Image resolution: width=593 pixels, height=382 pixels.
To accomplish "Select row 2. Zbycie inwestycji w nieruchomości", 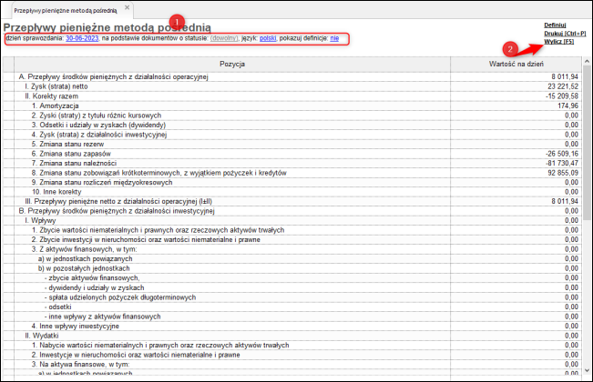I will click(292, 240).
